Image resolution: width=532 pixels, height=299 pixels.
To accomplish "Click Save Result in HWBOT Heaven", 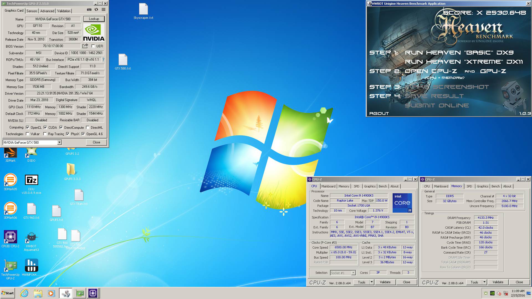I will 434,96.
